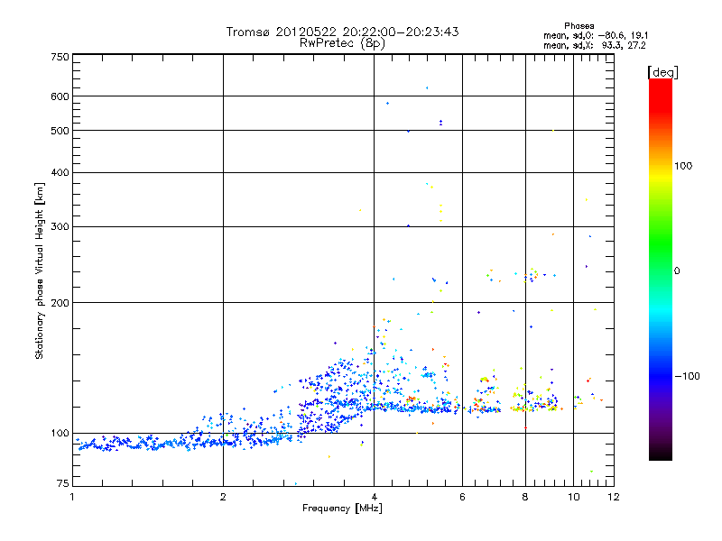The width and height of the screenshot is (722, 541).
Task: Click the x-axis tick label "2"
Action: [x=223, y=497]
